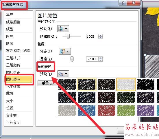Click the saturation 100% value field
Screen dimensions: 159x139
[x=92, y=36]
